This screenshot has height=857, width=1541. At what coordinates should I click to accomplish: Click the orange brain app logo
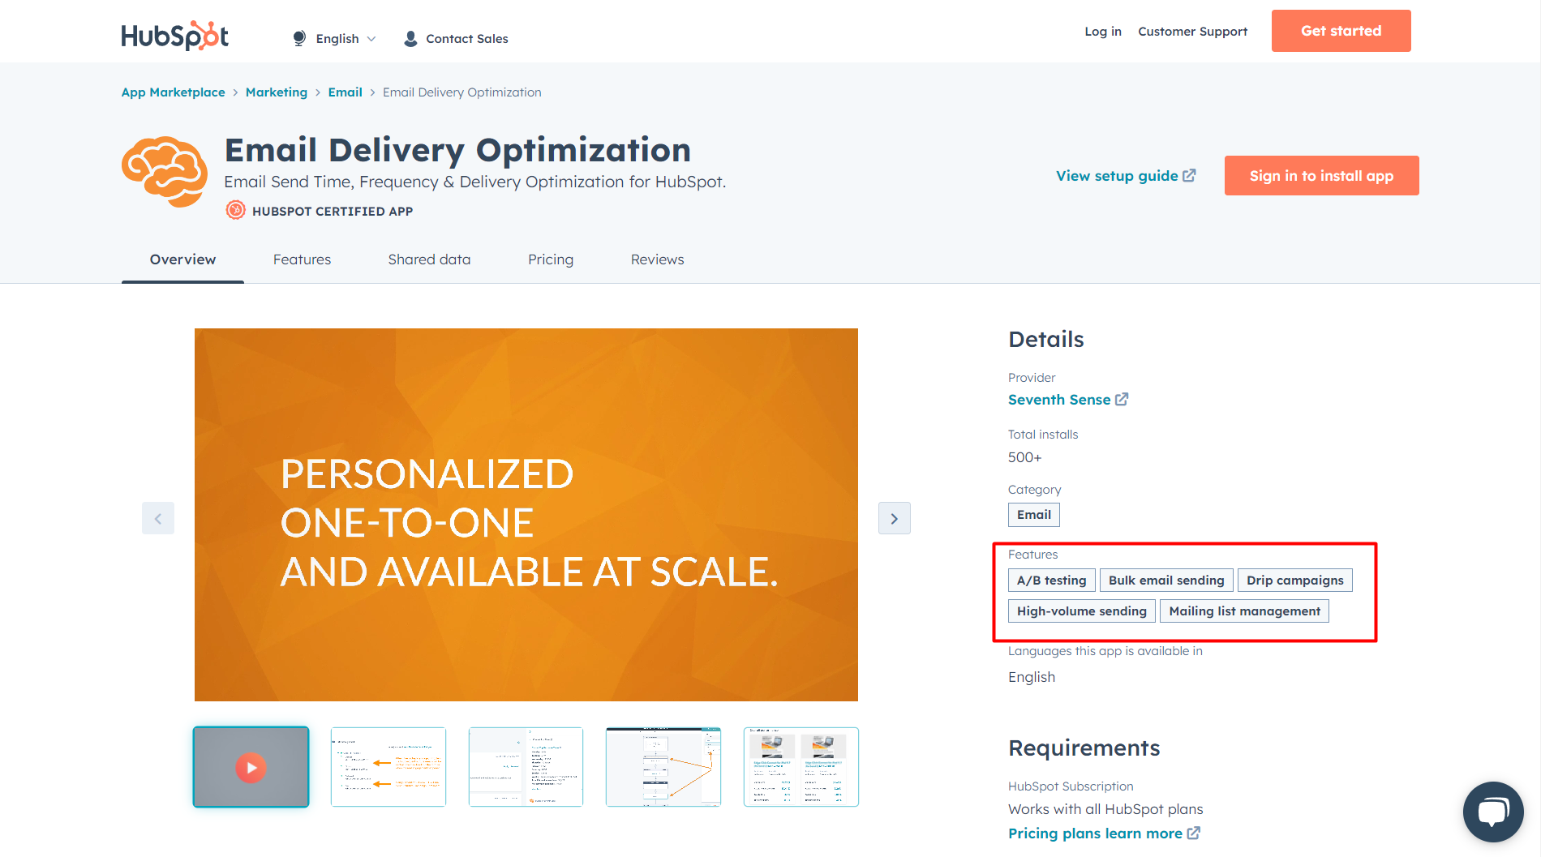[165, 171]
